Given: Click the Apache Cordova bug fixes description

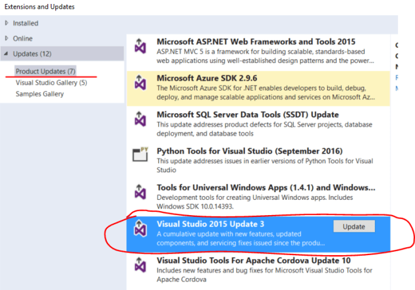Looking at the screenshot, I should tap(264, 275).
